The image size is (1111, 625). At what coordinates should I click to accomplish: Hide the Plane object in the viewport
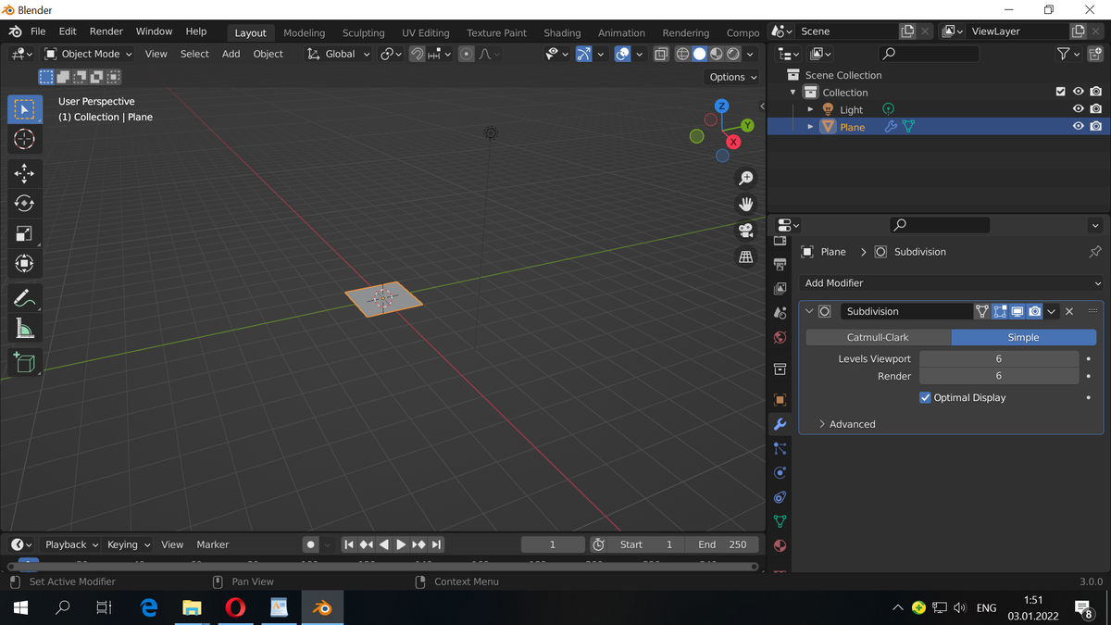[1078, 127]
